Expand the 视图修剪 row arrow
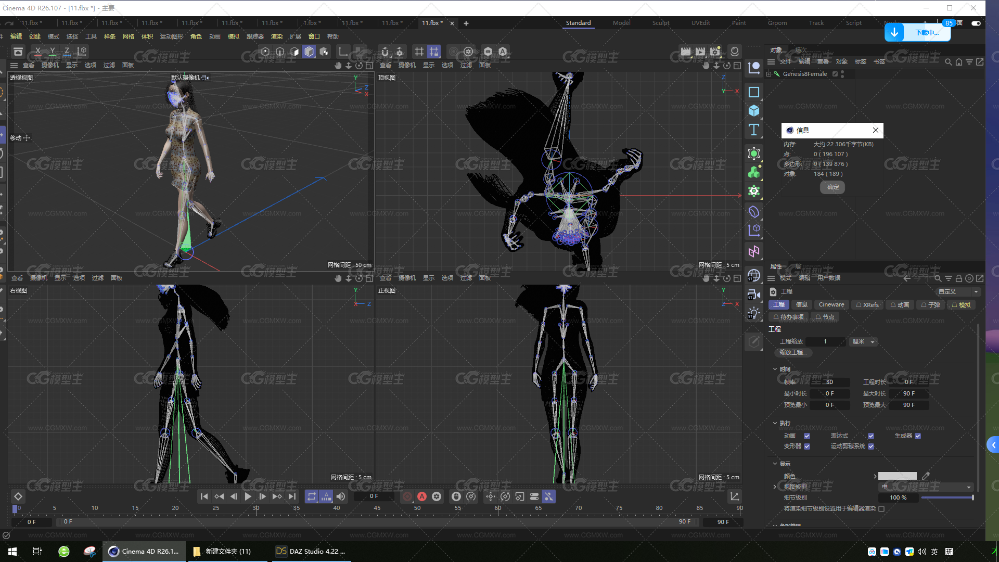 pyautogui.click(x=775, y=487)
